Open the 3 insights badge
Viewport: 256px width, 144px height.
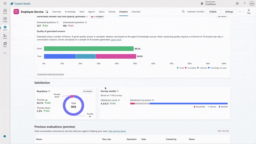click(97, 17)
